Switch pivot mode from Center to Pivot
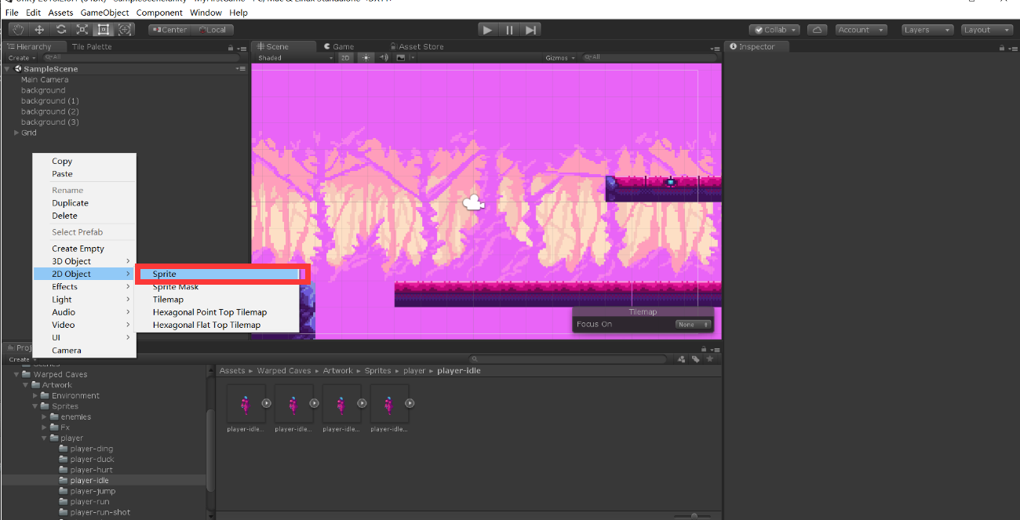The height and width of the screenshot is (520, 1020). tap(169, 29)
